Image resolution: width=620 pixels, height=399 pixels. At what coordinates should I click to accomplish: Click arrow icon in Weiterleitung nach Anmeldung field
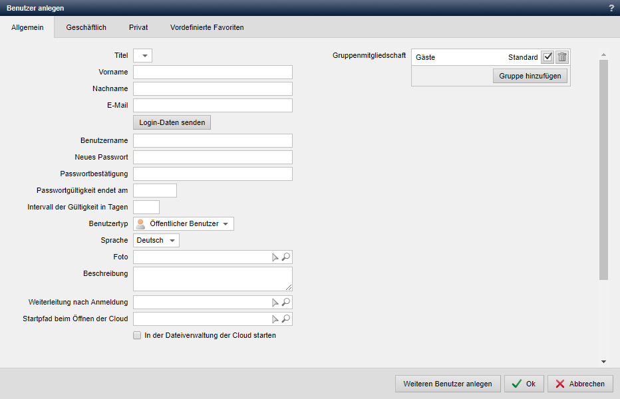[275, 303]
